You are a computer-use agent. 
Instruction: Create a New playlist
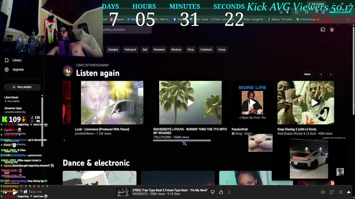(x=22, y=87)
